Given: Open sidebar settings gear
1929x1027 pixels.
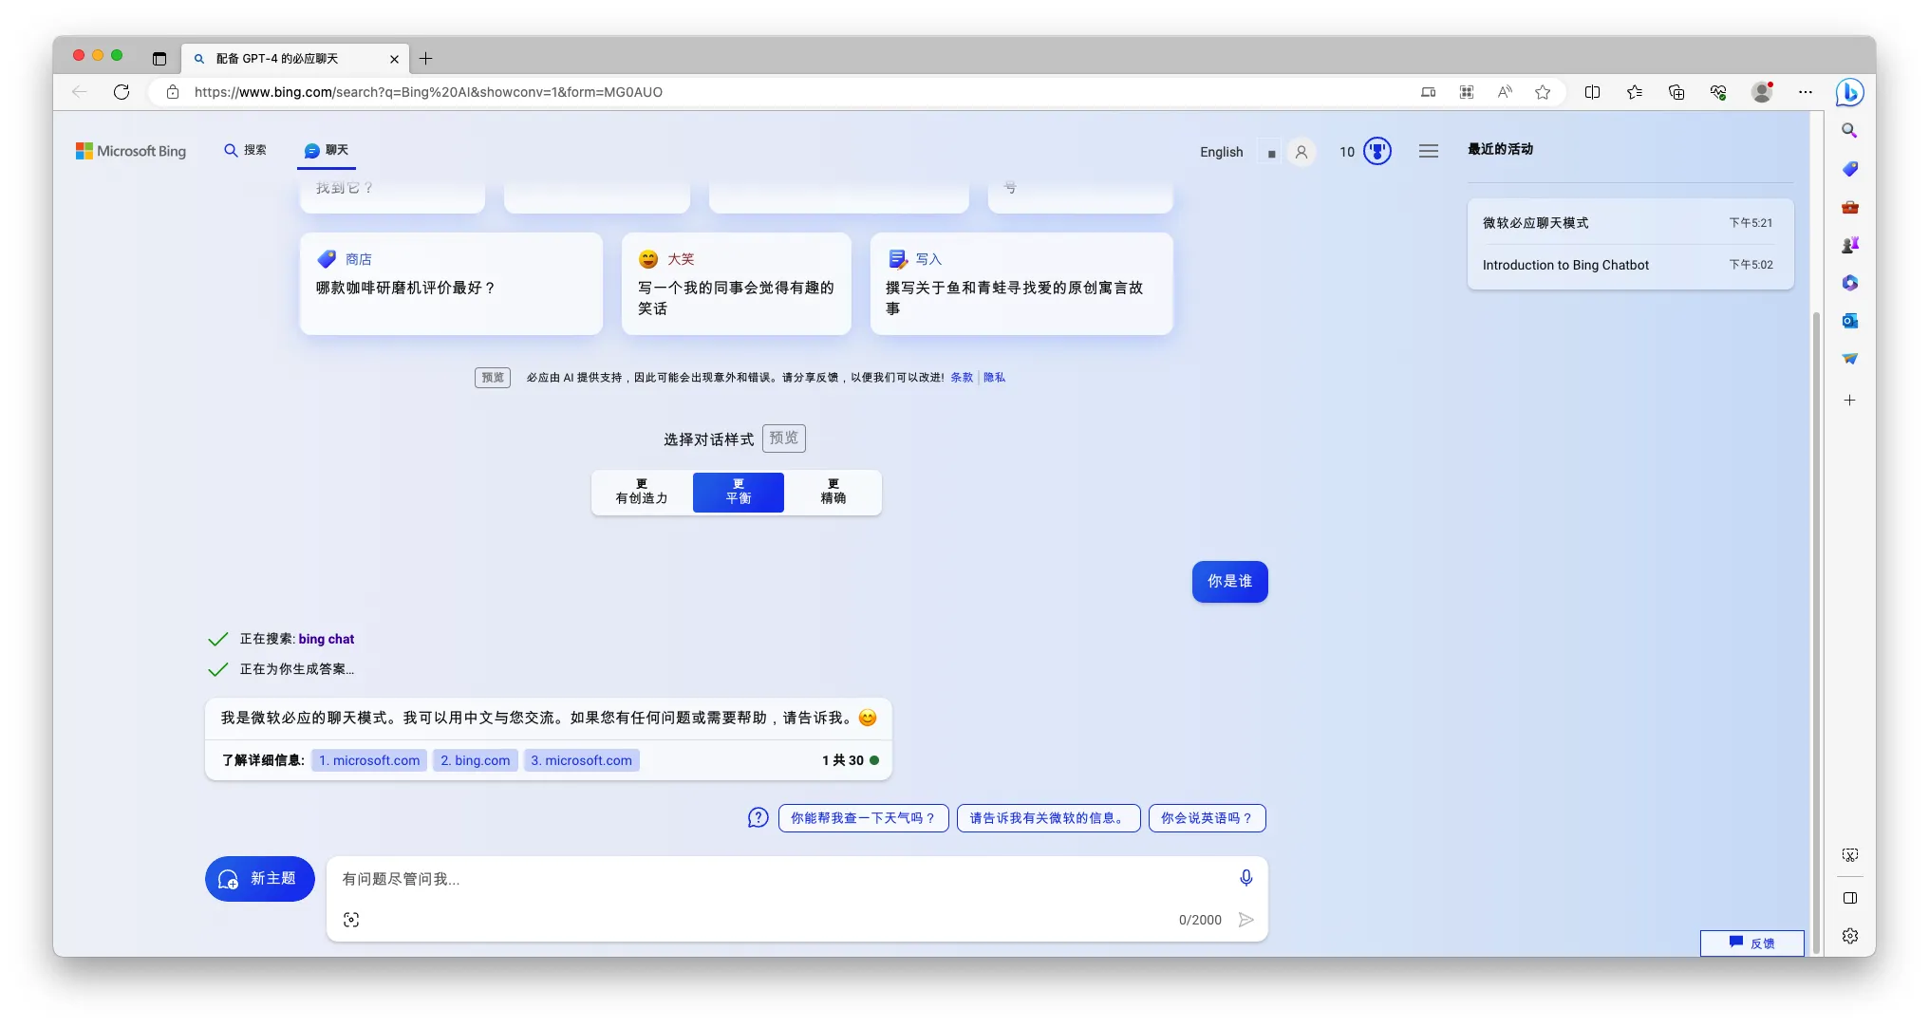Looking at the screenshot, I should point(1849,936).
